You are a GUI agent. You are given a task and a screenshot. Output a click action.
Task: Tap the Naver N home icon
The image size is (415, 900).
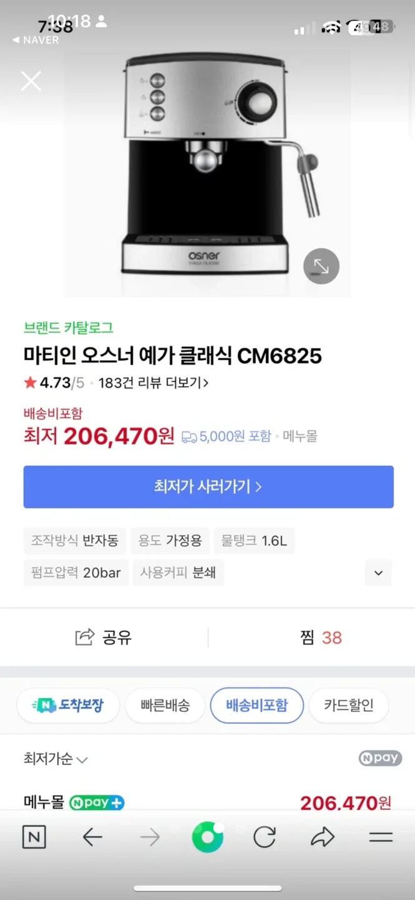pos(34,837)
